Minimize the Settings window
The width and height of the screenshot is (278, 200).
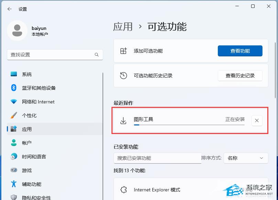click(237, 6)
